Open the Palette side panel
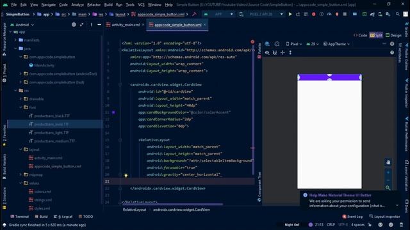The height and width of the screenshot is (230, 410). [259, 50]
